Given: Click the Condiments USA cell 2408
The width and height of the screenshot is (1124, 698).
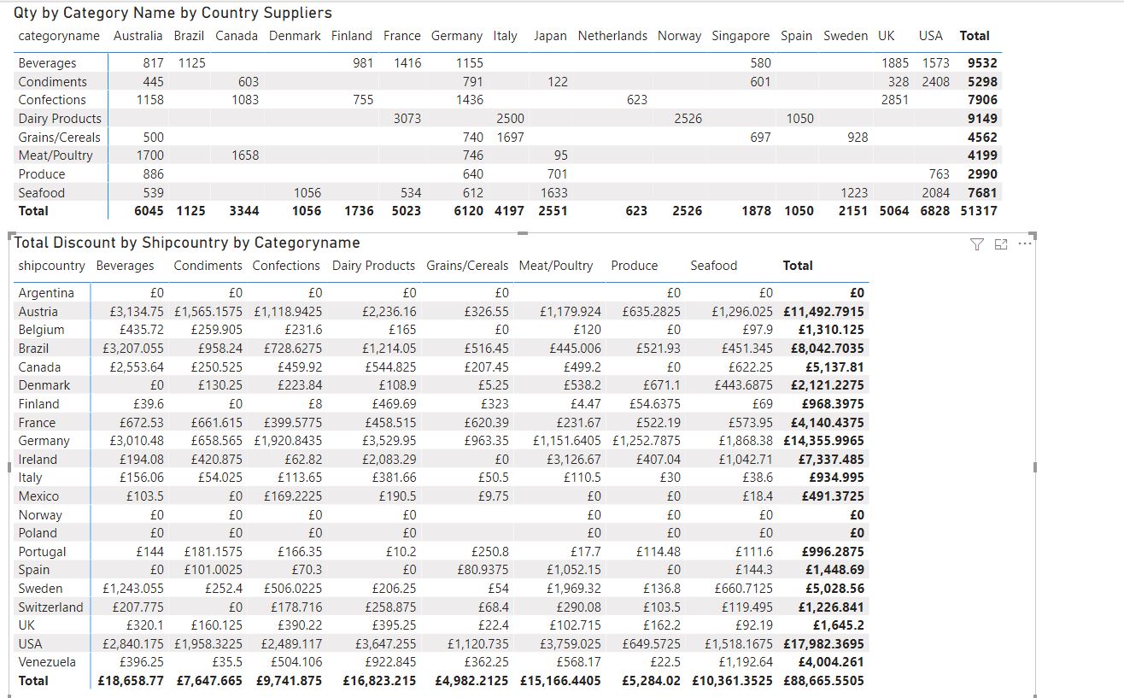Looking at the screenshot, I should click(x=935, y=82).
